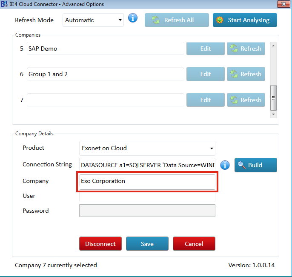The image size is (292, 277).
Task: Click the Password input field
Action: click(147, 211)
